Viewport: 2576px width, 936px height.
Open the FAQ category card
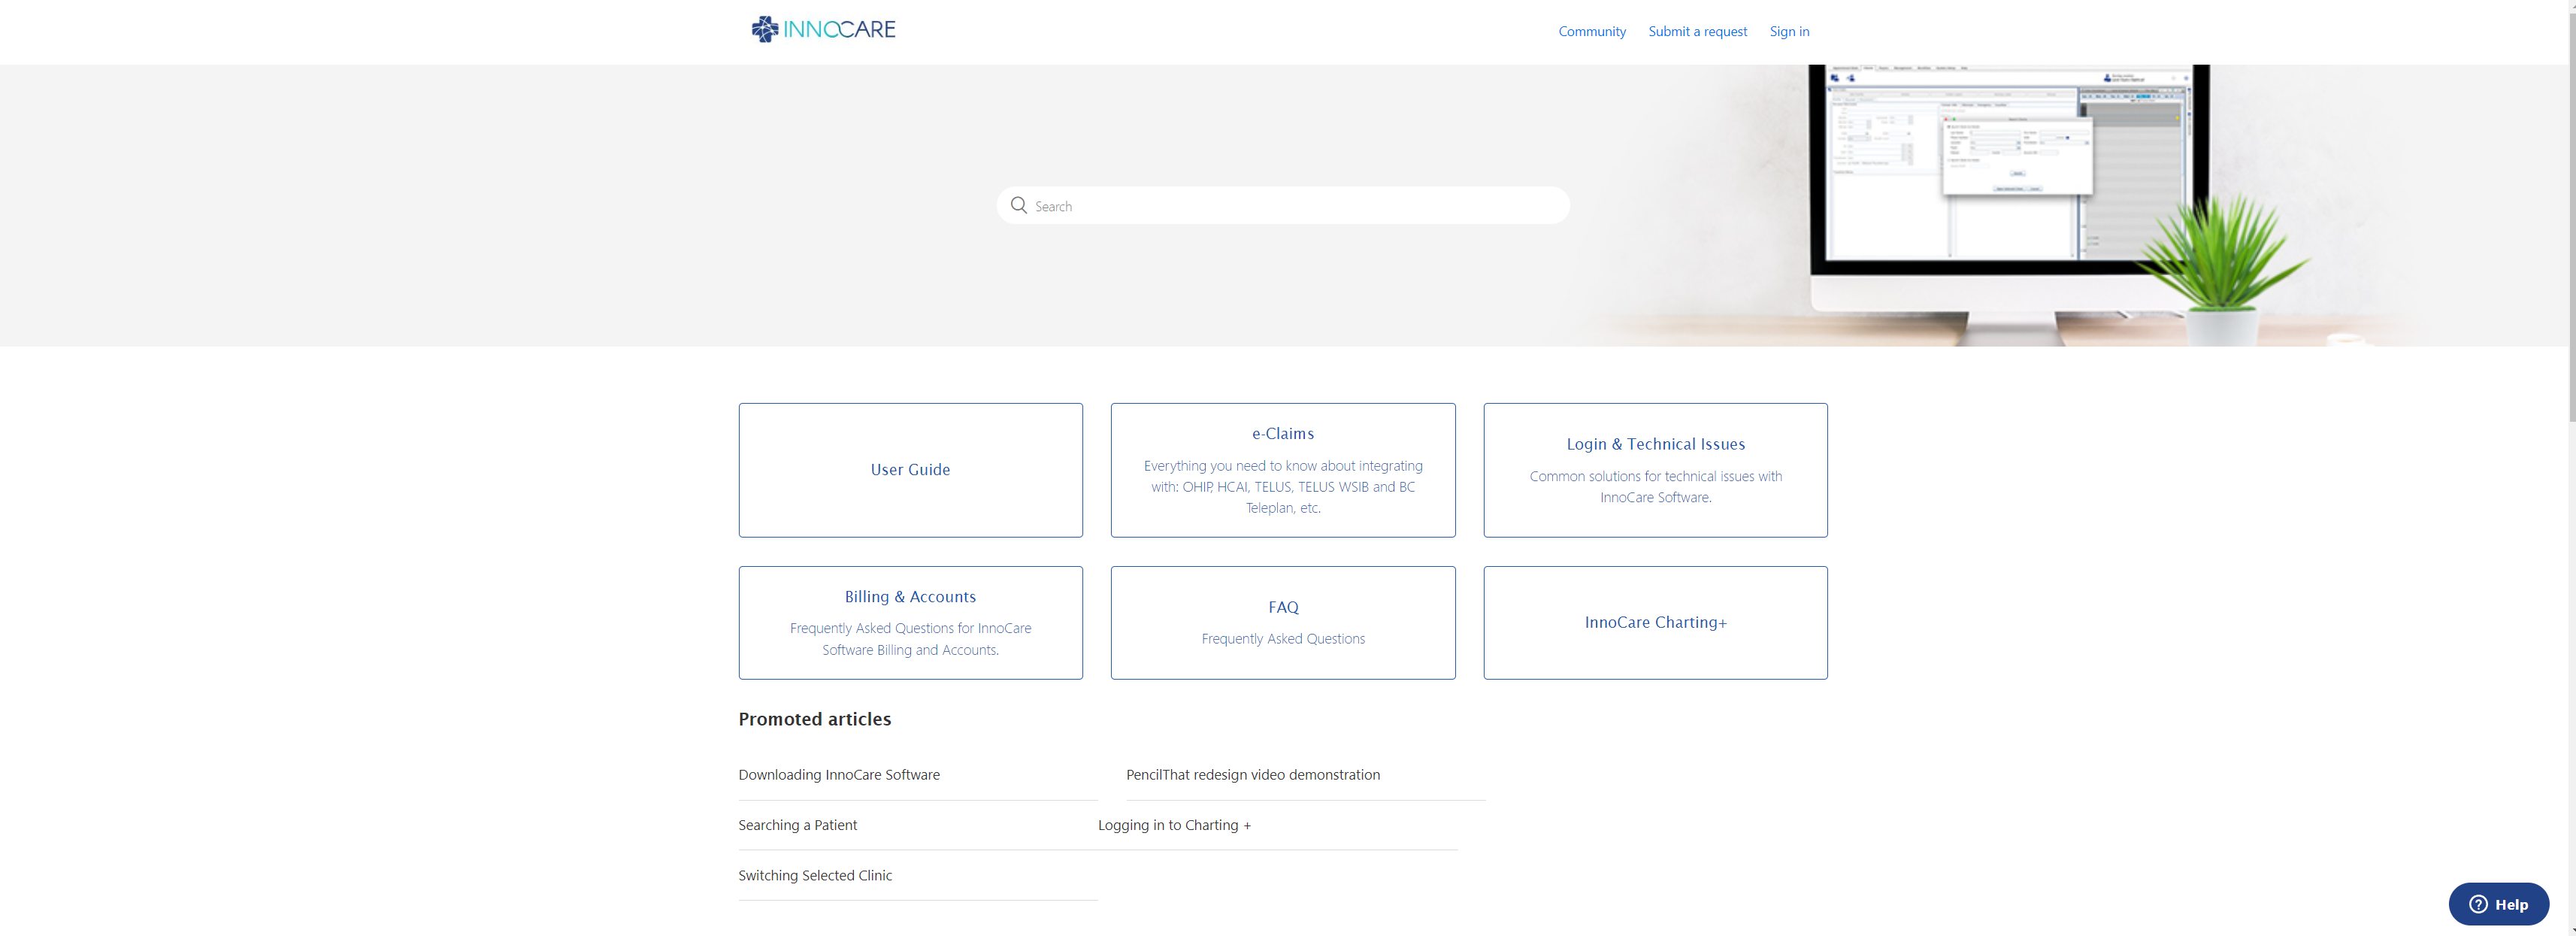[1282, 623]
